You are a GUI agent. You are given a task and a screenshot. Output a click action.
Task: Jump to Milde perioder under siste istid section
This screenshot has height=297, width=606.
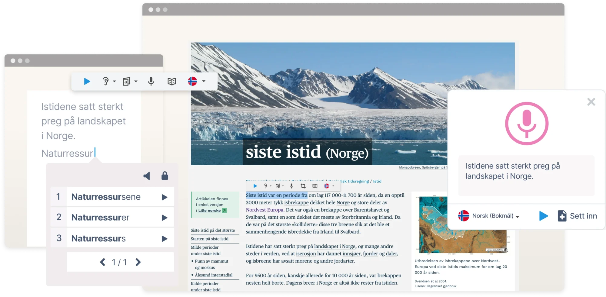[x=206, y=250]
